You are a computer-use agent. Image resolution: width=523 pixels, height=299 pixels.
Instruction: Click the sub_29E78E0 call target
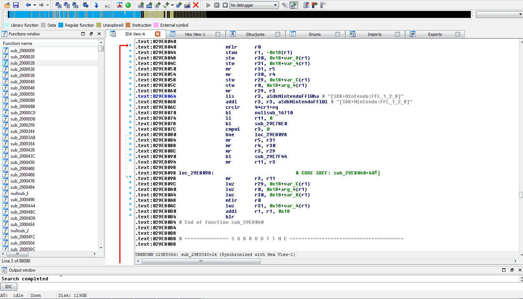(x=271, y=124)
